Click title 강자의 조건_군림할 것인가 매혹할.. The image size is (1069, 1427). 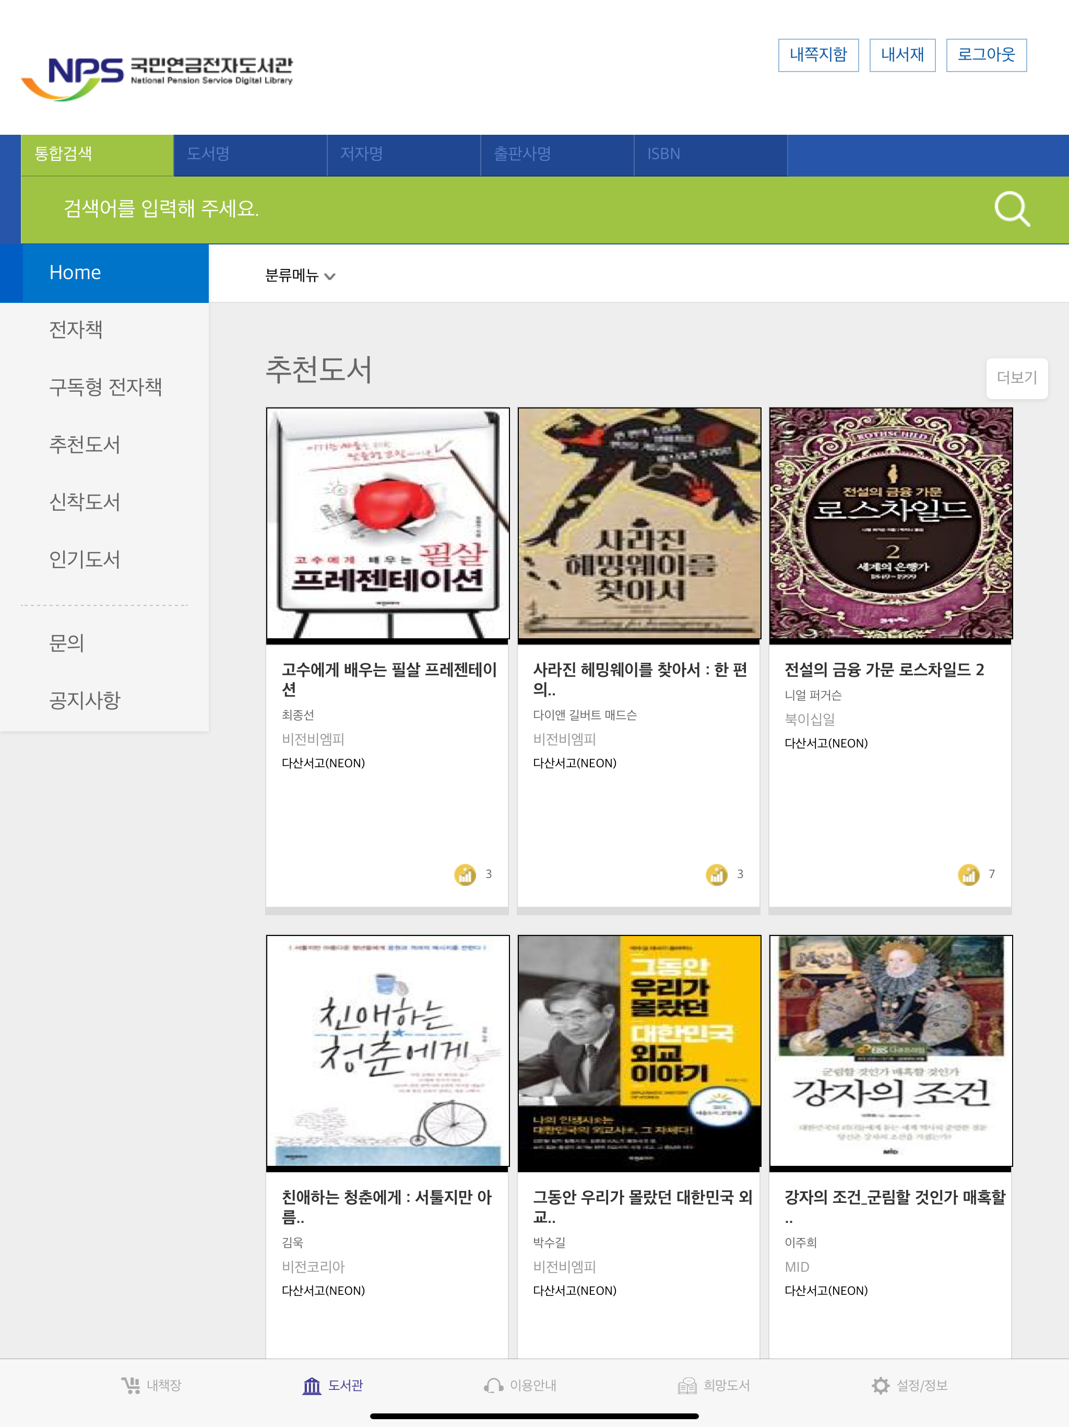pos(895,1207)
